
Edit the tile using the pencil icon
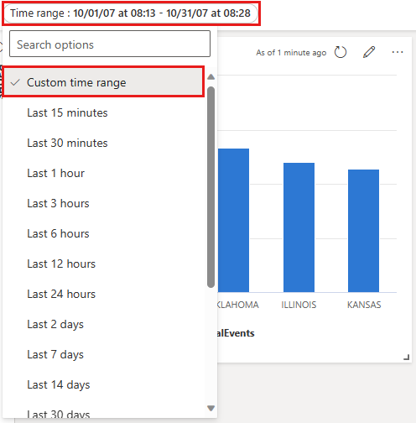pyautogui.click(x=369, y=52)
